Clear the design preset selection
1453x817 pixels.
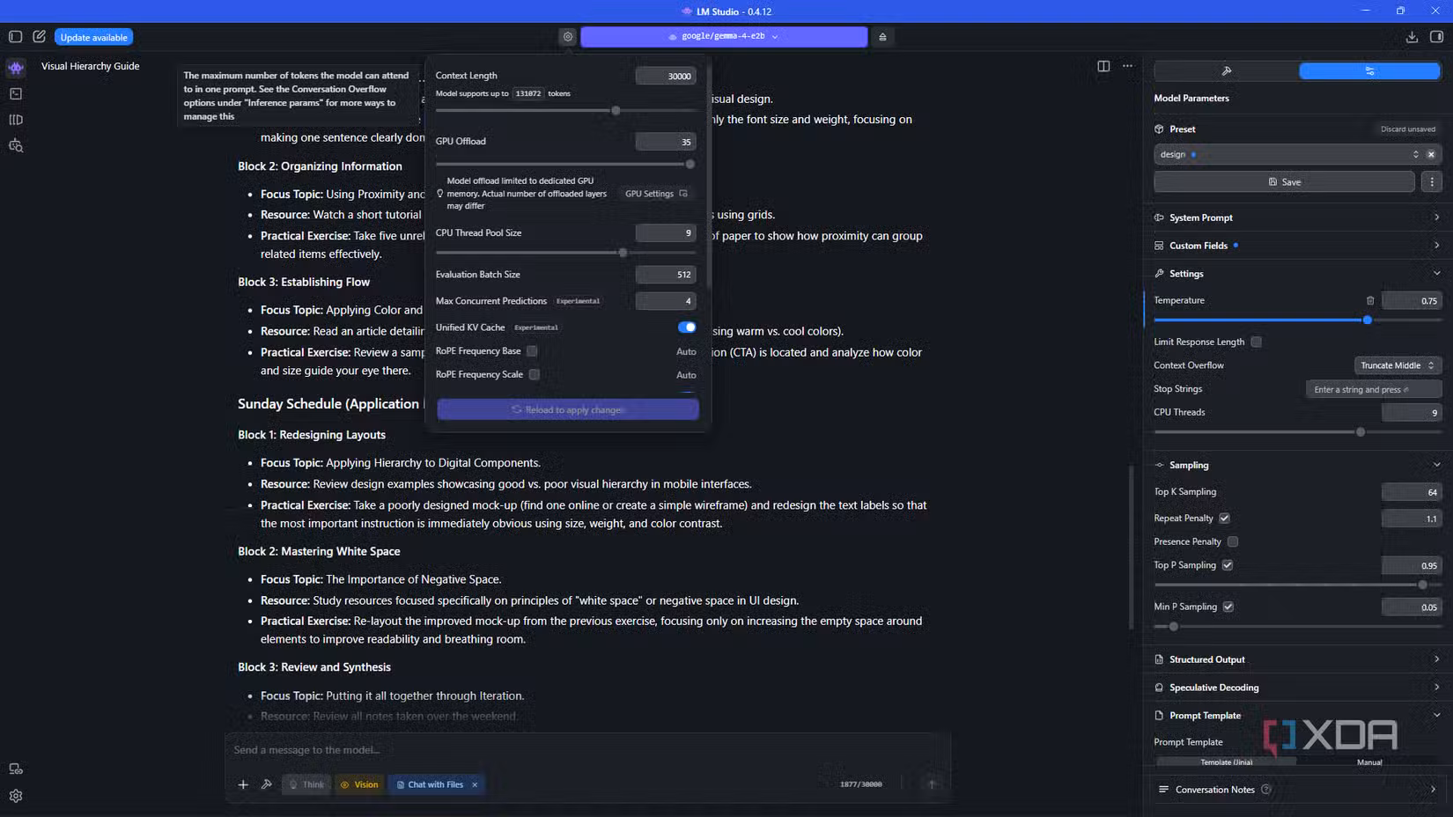1431,155
